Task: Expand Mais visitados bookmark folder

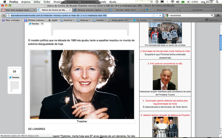Action: (12, 20)
